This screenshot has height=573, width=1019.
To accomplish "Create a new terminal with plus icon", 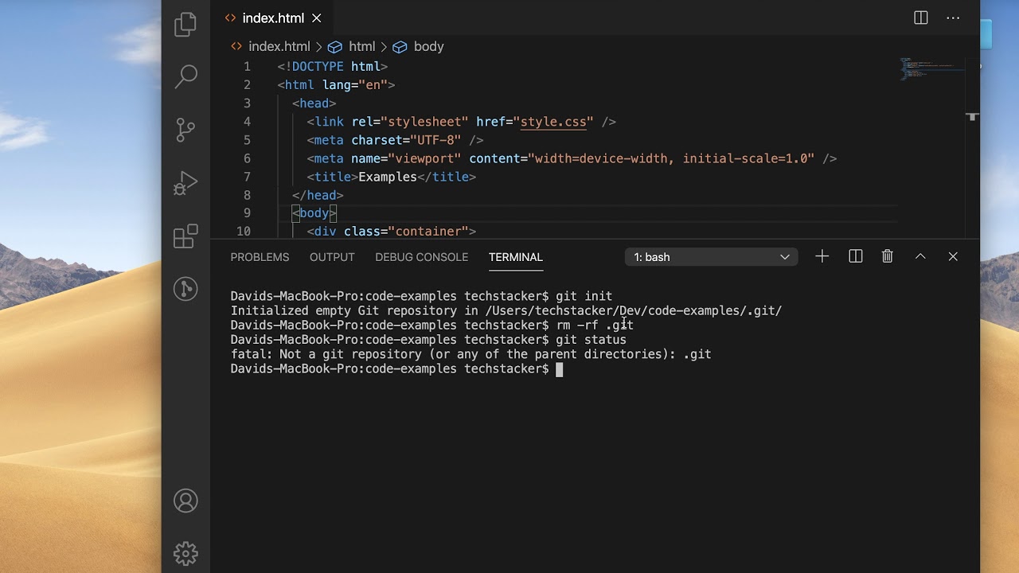I will pos(822,256).
